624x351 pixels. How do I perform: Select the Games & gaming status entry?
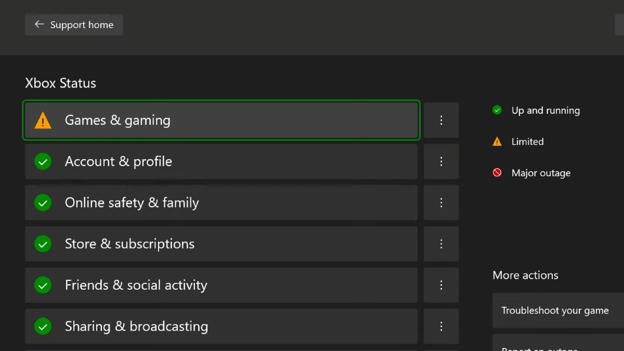(221, 120)
